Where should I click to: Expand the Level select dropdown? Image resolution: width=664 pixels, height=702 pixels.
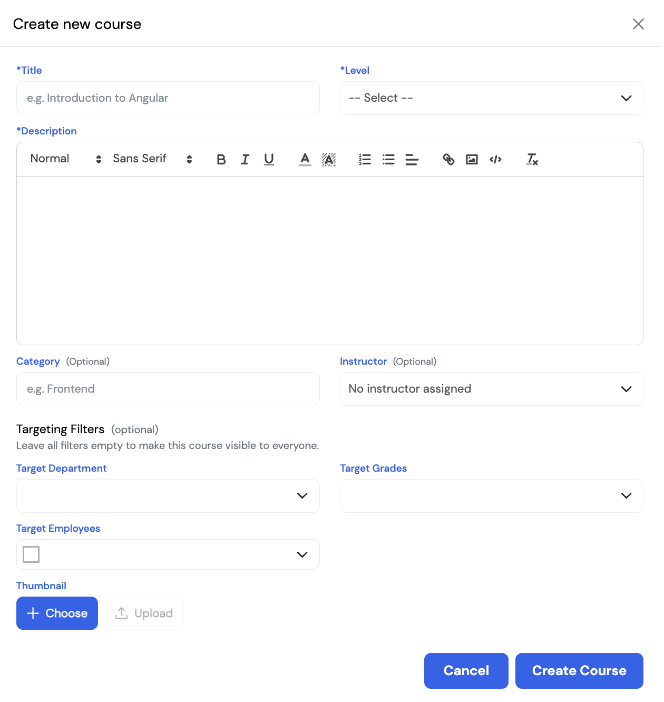[491, 98]
